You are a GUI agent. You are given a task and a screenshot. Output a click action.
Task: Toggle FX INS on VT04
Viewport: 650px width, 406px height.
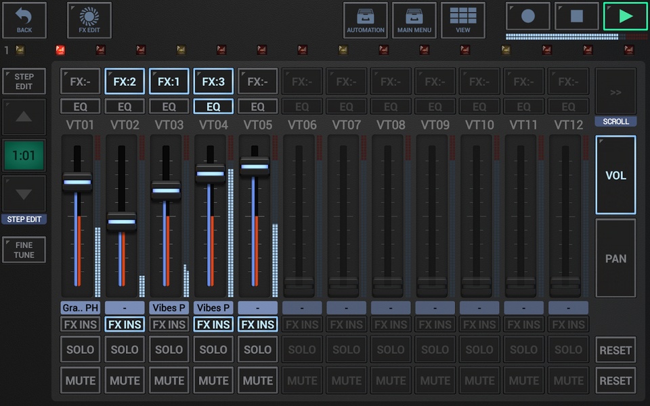click(x=213, y=324)
